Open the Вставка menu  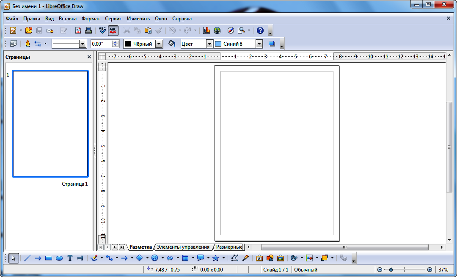coord(68,18)
